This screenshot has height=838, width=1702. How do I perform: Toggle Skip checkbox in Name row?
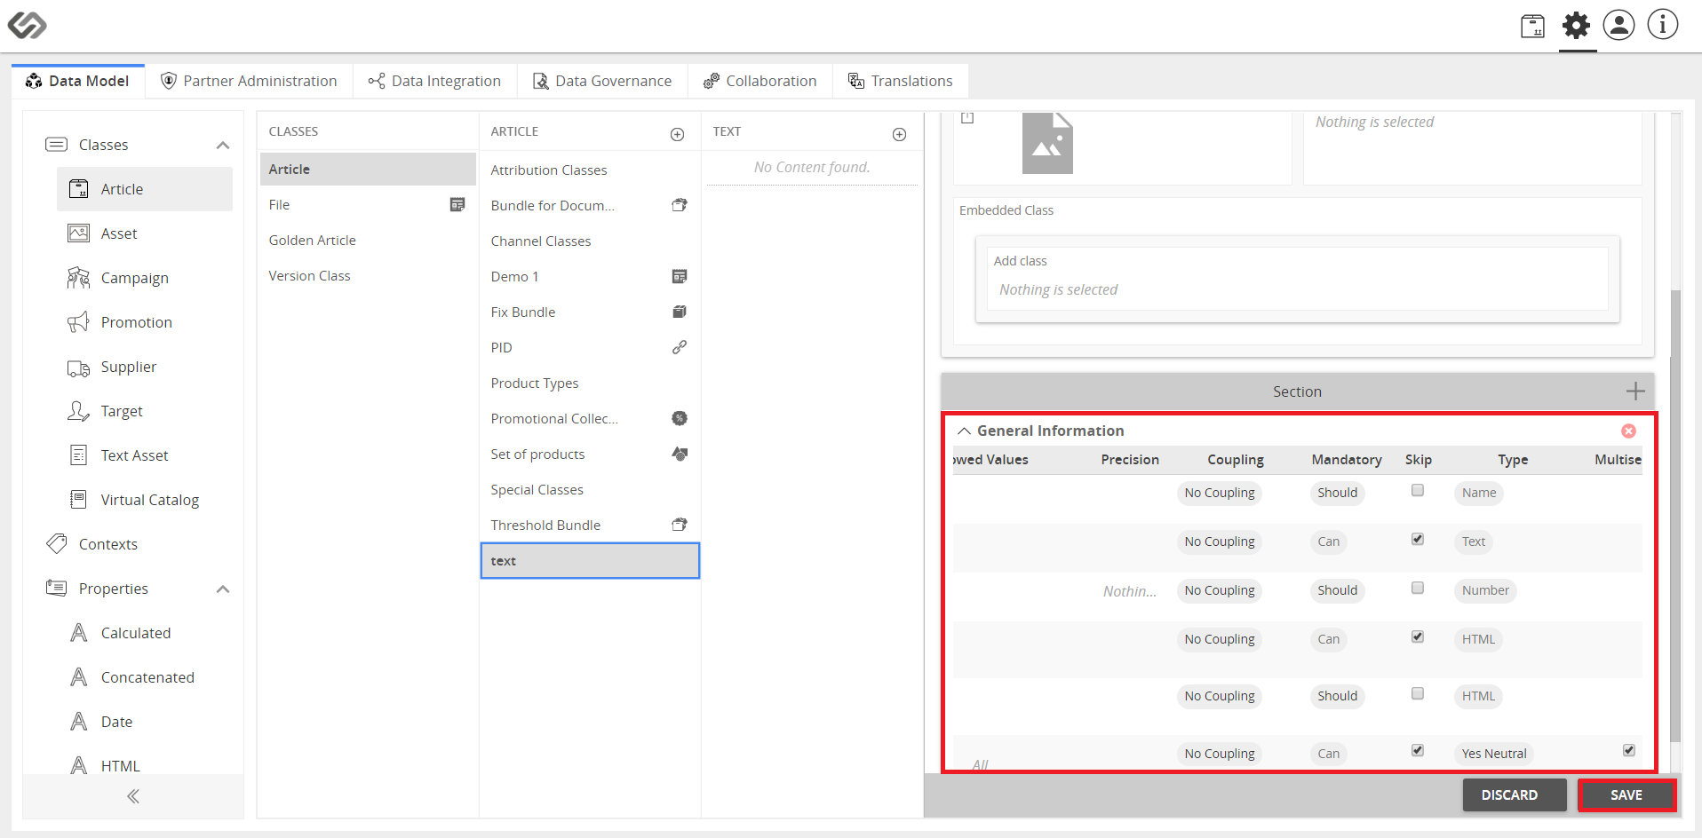tap(1418, 490)
